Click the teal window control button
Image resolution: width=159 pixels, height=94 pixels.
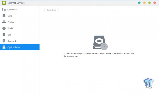tap(139, 3)
